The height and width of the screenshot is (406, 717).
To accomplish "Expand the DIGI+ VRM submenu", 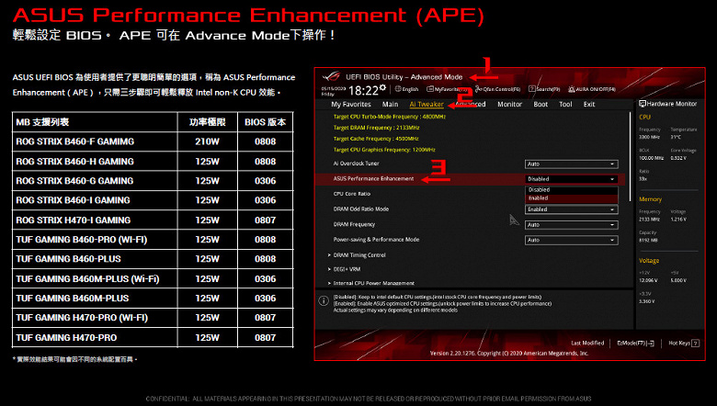I will coord(347,269).
